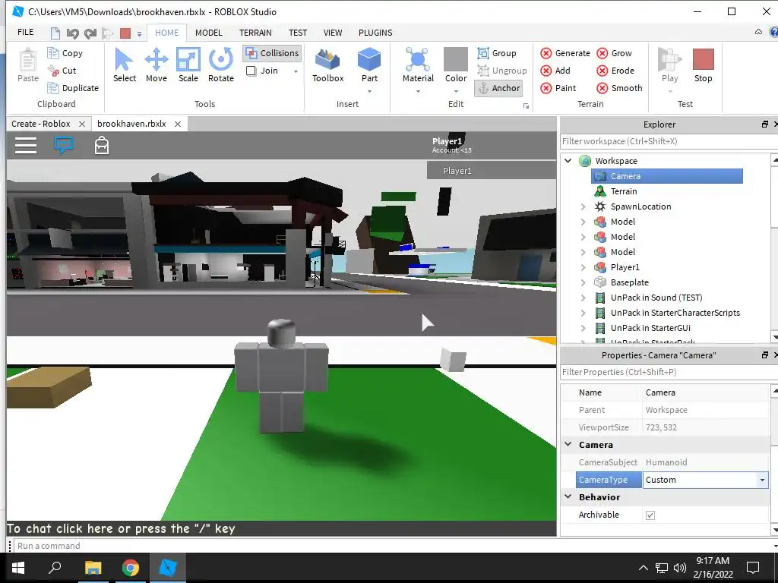The height and width of the screenshot is (583, 778).
Task: Click terrain Generate
Action: (565, 53)
